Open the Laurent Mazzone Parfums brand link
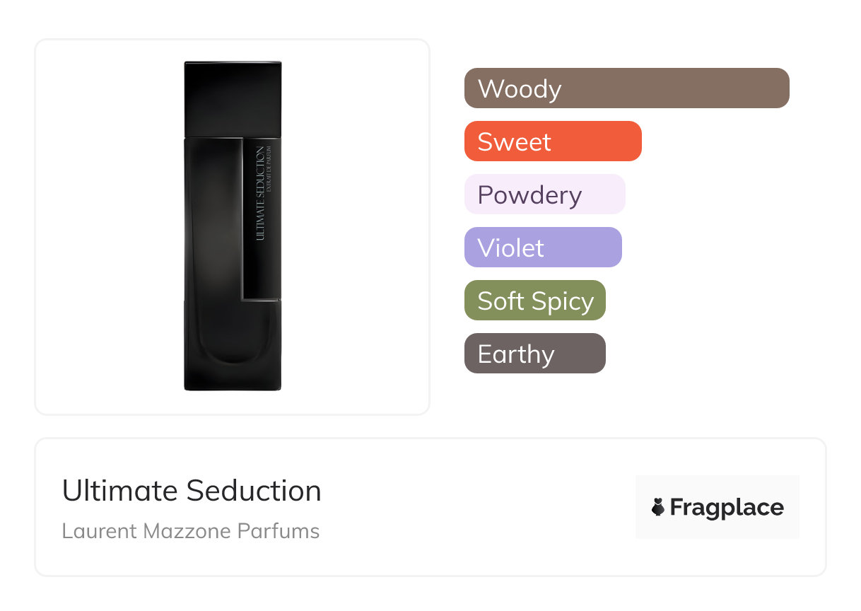Image resolution: width=861 pixels, height=611 pixels. click(191, 531)
